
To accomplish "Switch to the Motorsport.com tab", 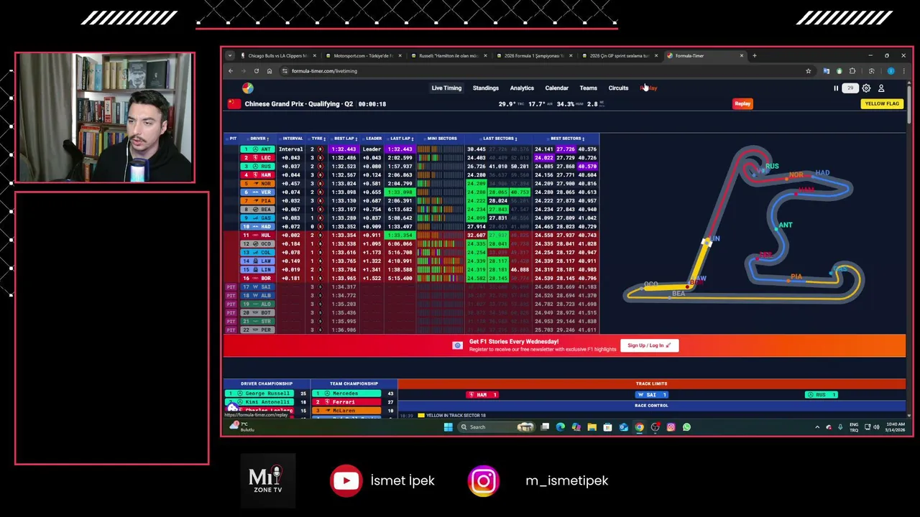I will click(x=362, y=55).
